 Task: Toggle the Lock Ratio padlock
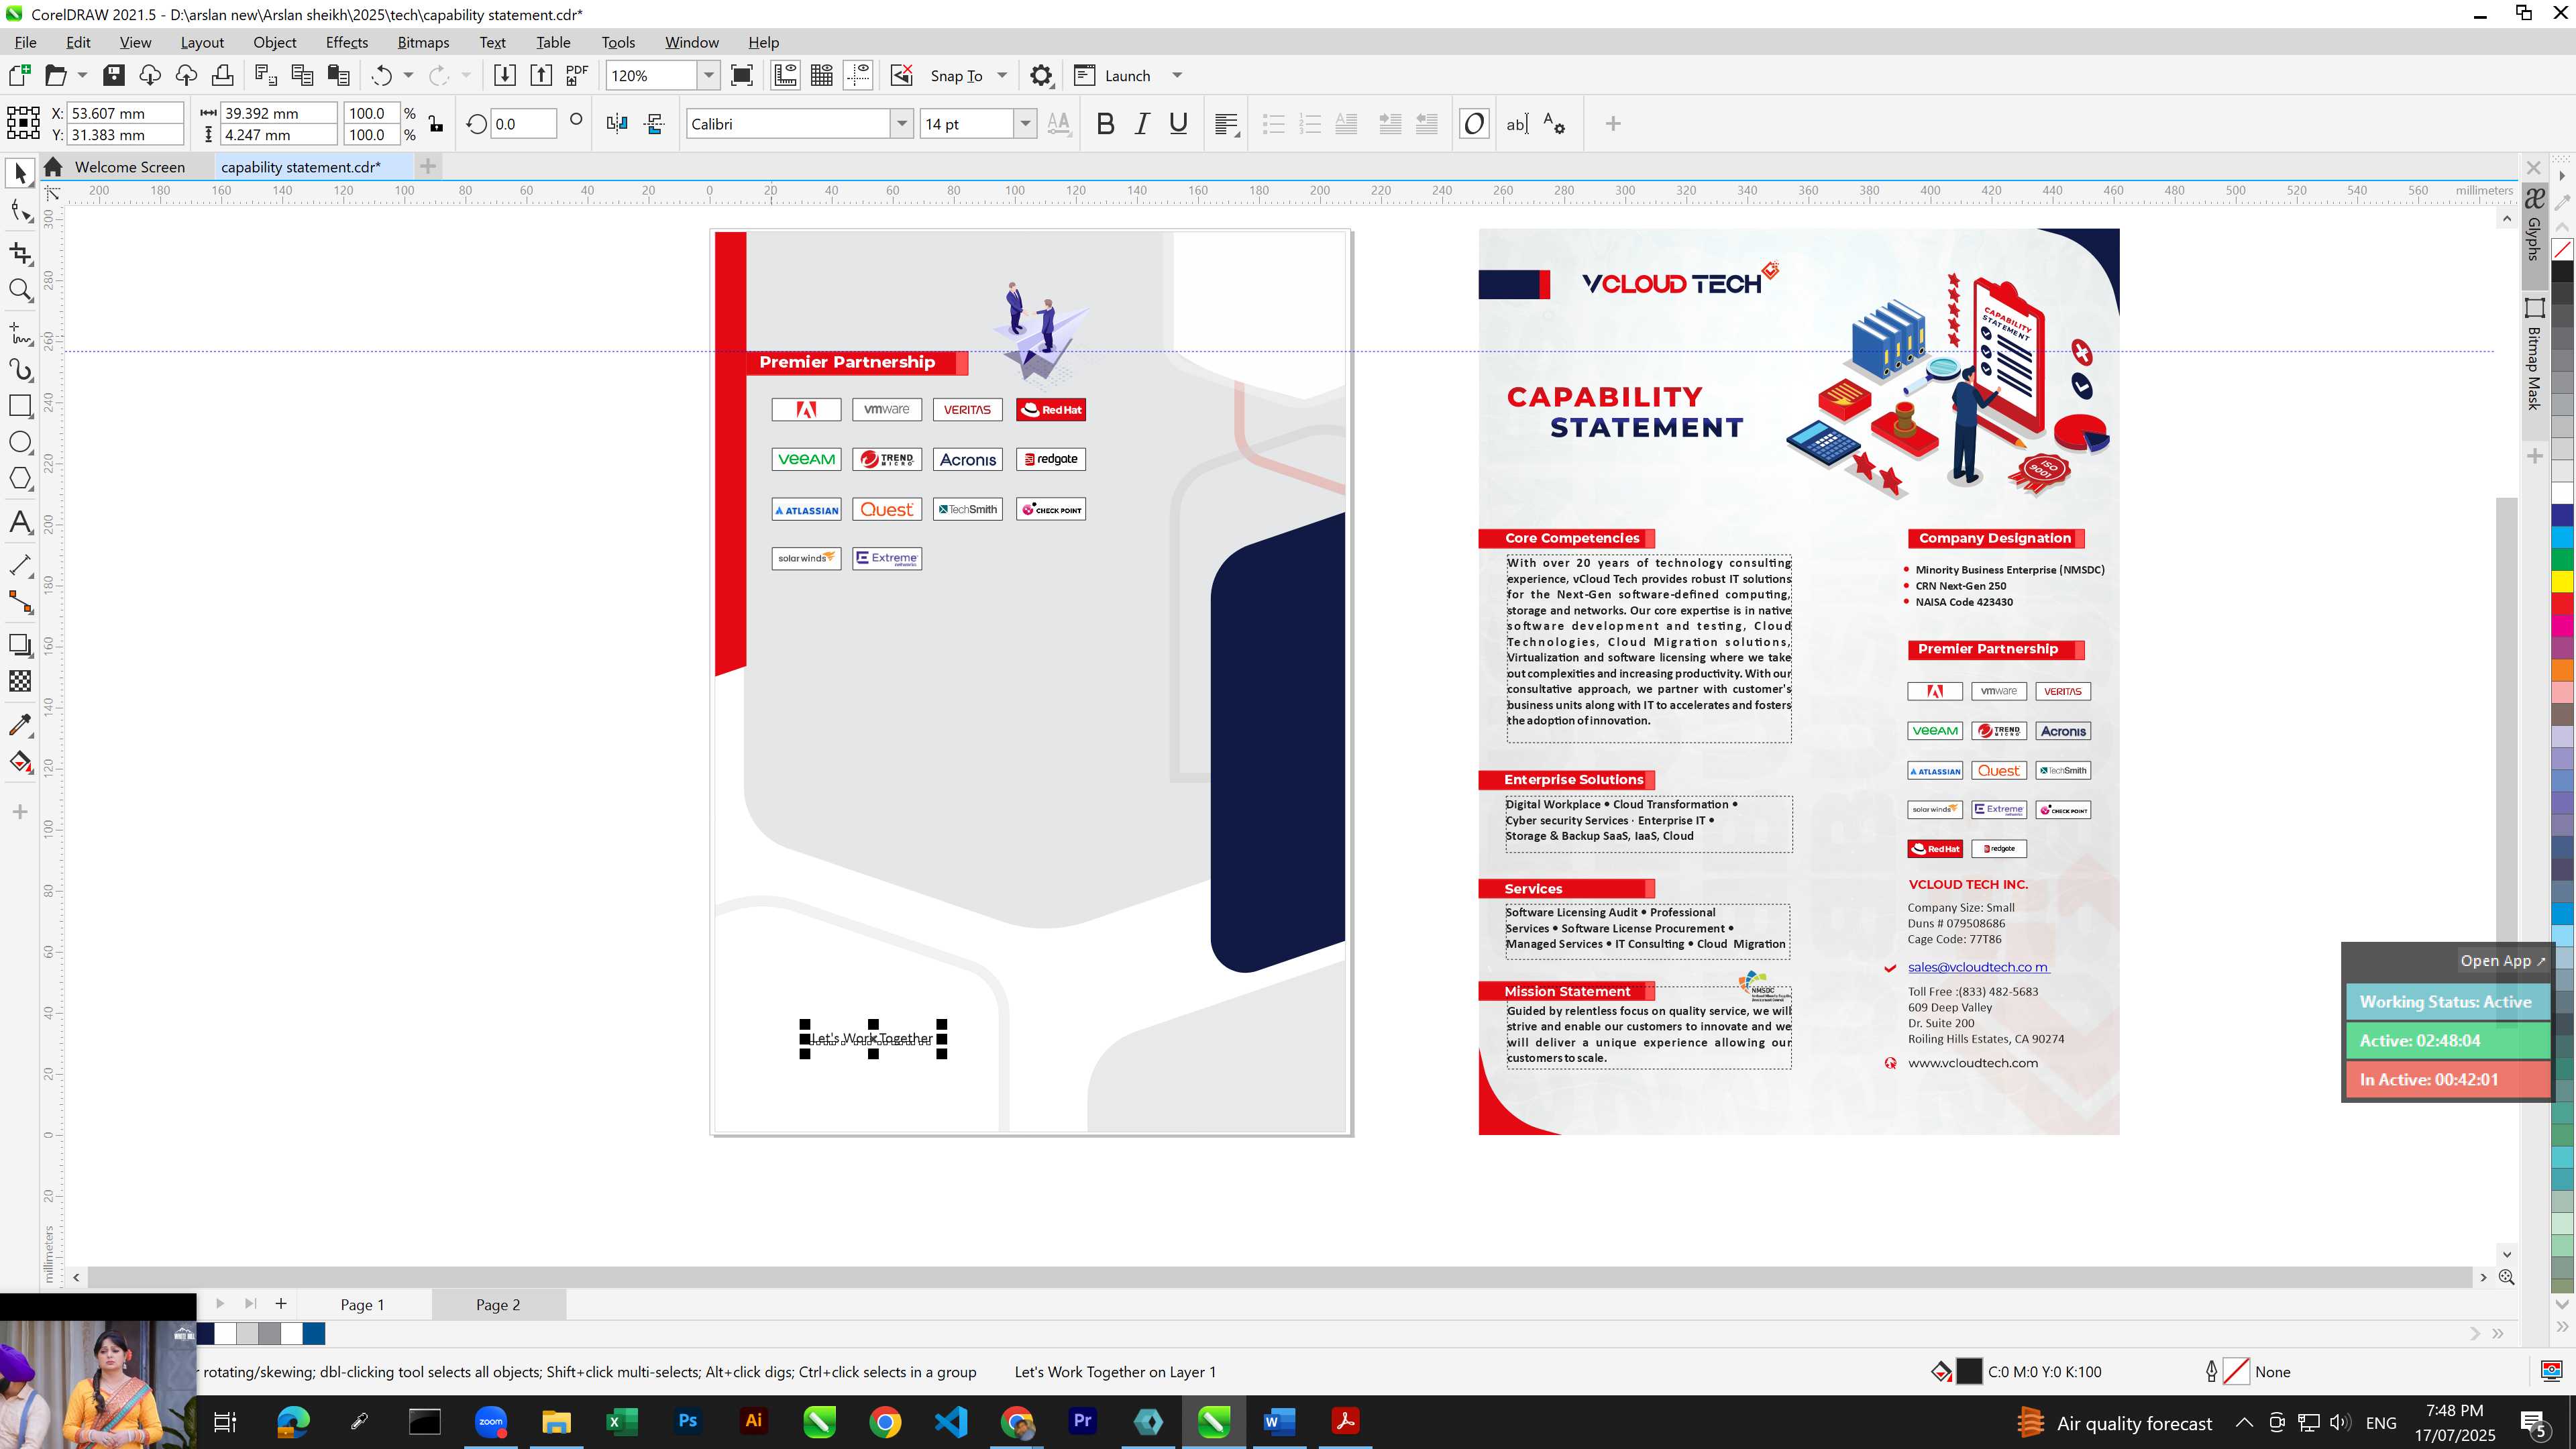click(x=436, y=124)
